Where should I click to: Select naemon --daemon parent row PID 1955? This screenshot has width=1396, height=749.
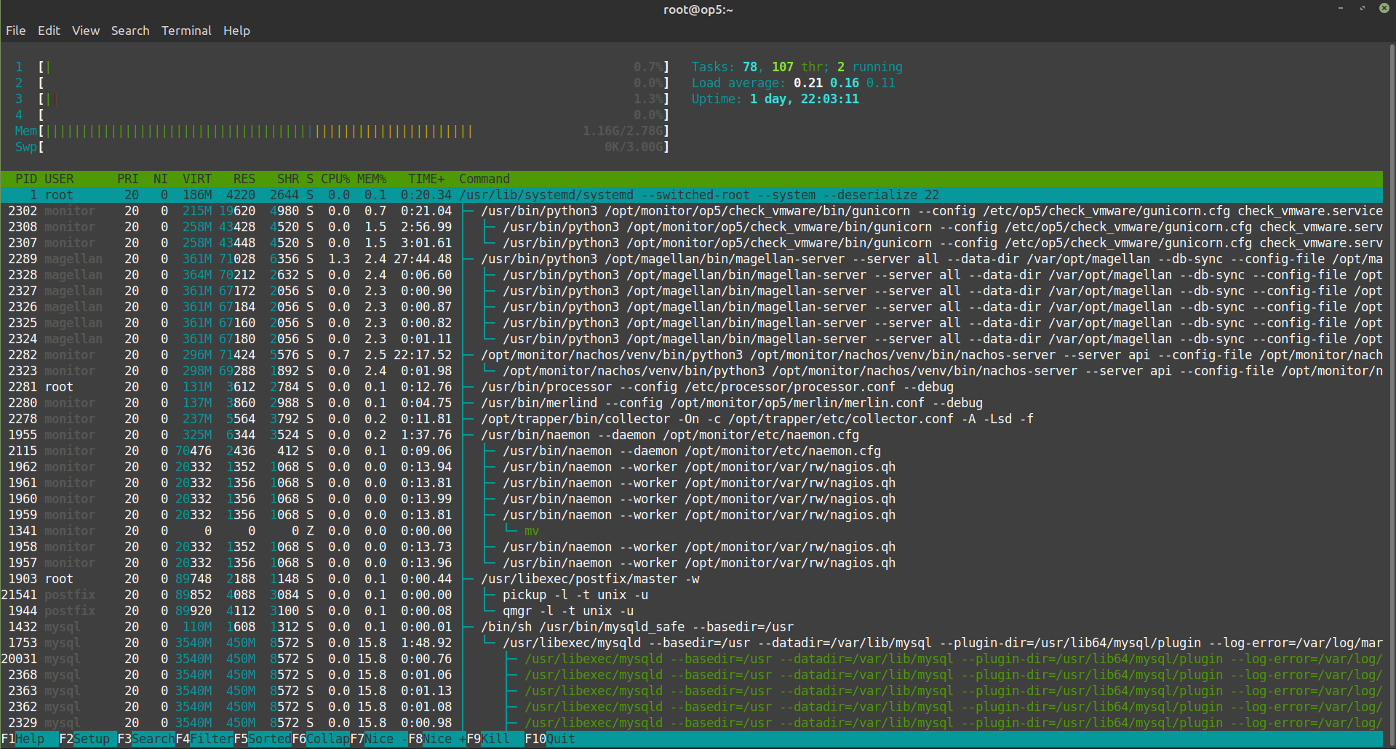pyautogui.click(x=691, y=435)
